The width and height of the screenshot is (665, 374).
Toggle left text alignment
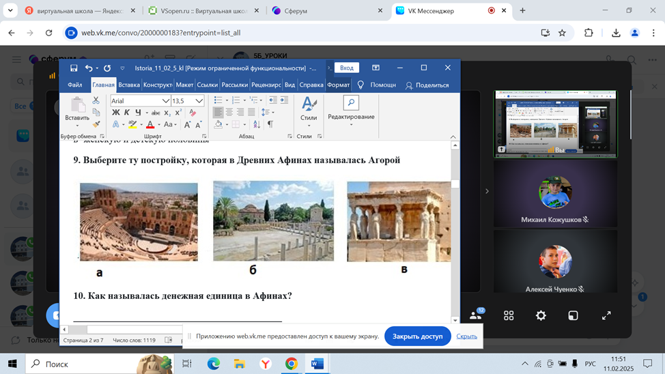point(218,112)
